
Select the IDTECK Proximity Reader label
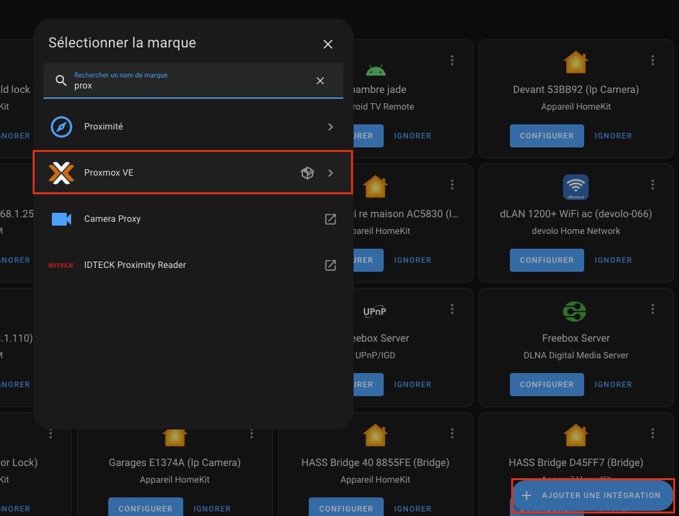coord(135,265)
